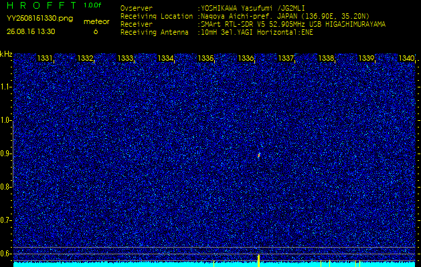This screenshot has height=267, width=421.
Task: Click the "Receiver" label
Action: pos(137,25)
